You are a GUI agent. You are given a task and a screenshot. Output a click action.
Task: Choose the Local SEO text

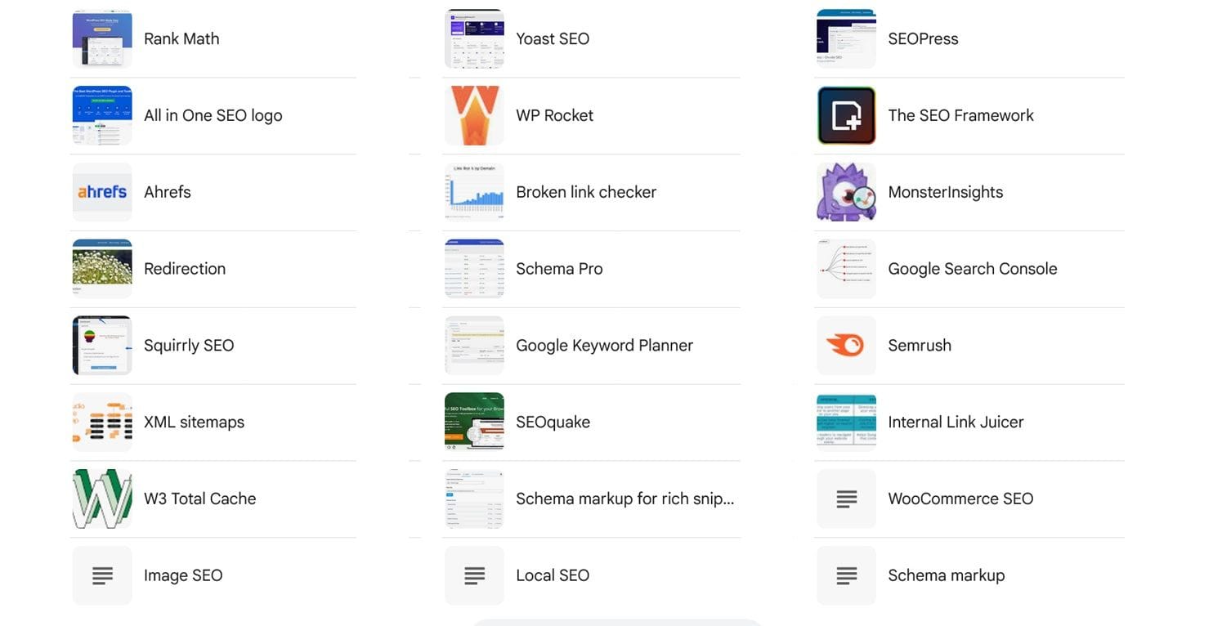553,575
